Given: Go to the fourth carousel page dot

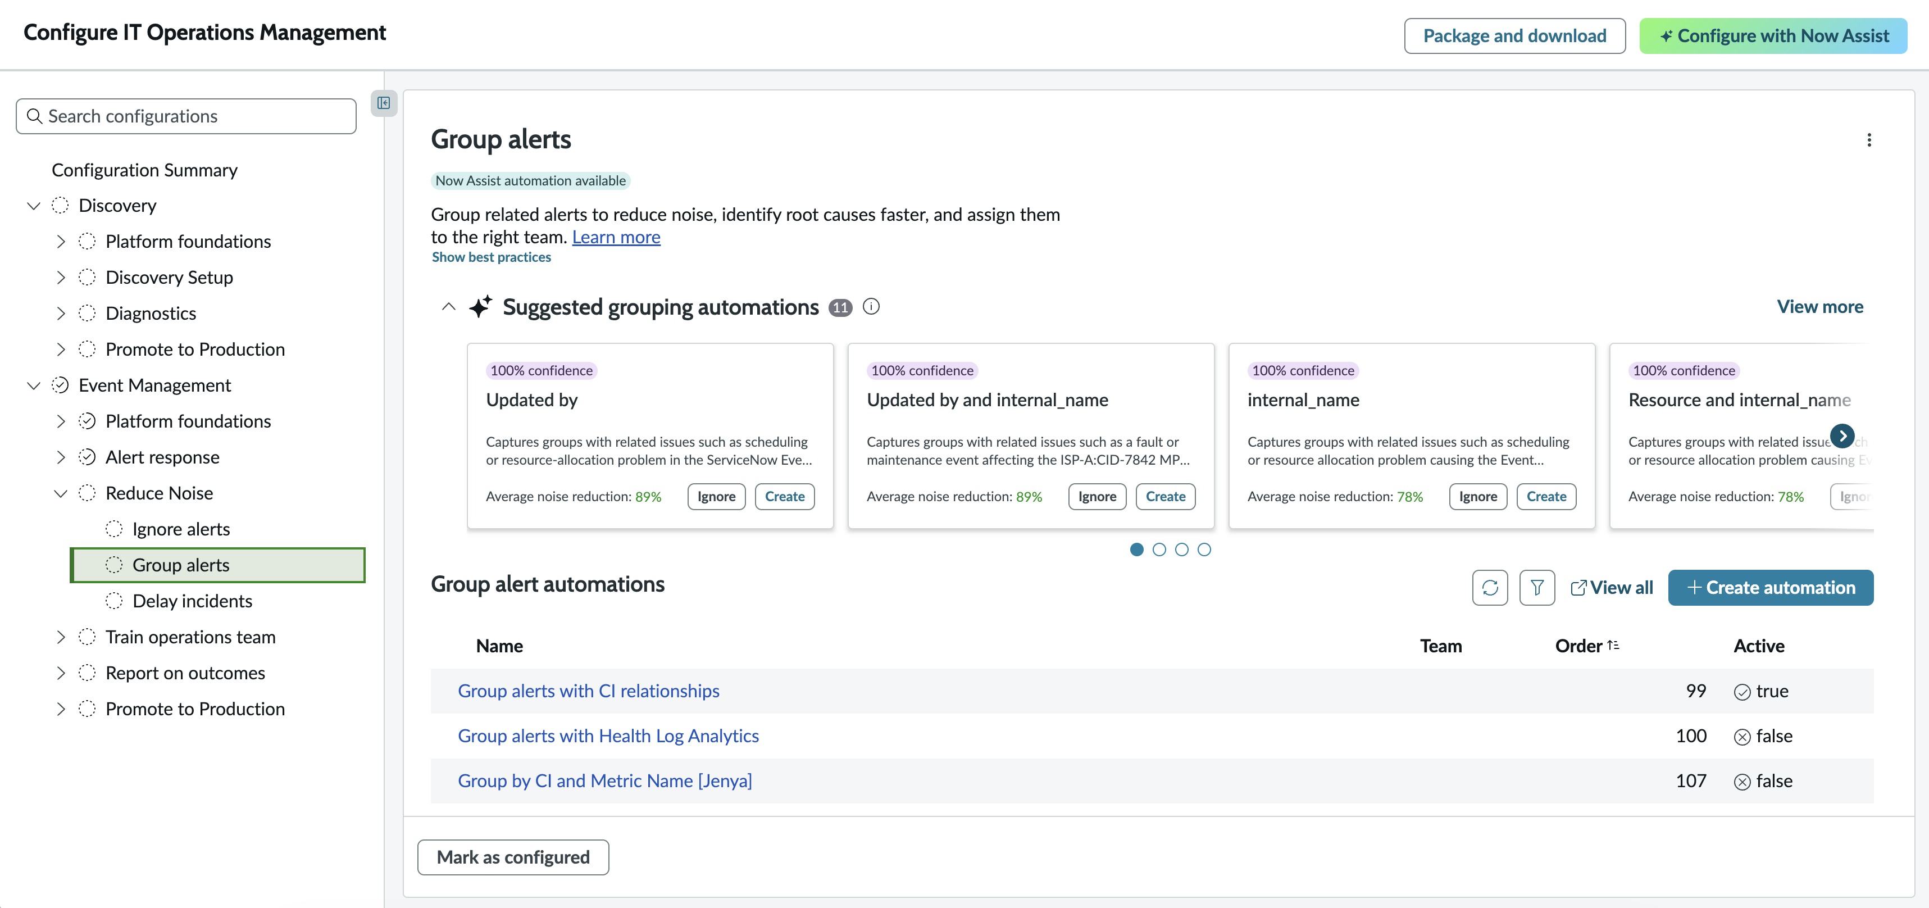Looking at the screenshot, I should [x=1204, y=550].
